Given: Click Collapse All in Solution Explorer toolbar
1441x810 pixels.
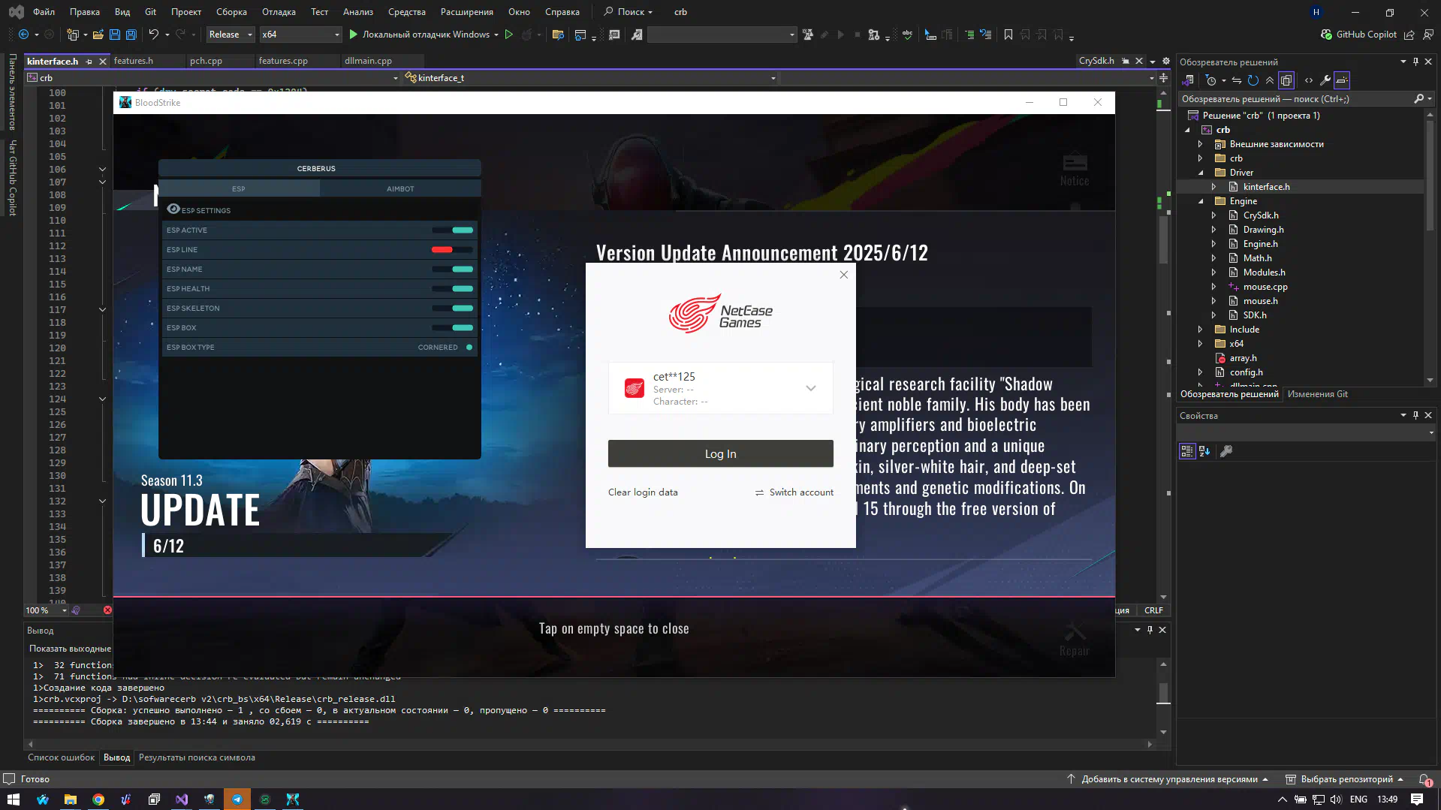Looking at the screenshot, I should click(x=1270, y=80).
